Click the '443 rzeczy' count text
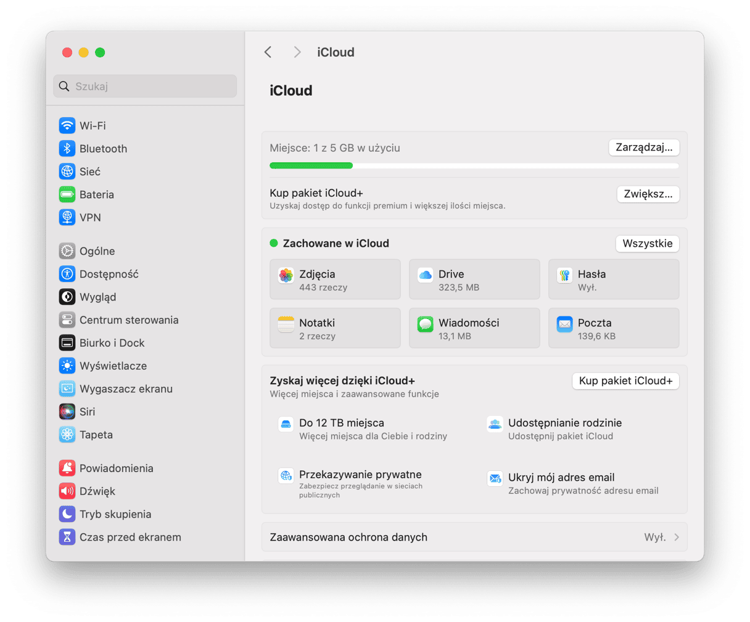Screen dimensions: 750x622 [323, 288]
